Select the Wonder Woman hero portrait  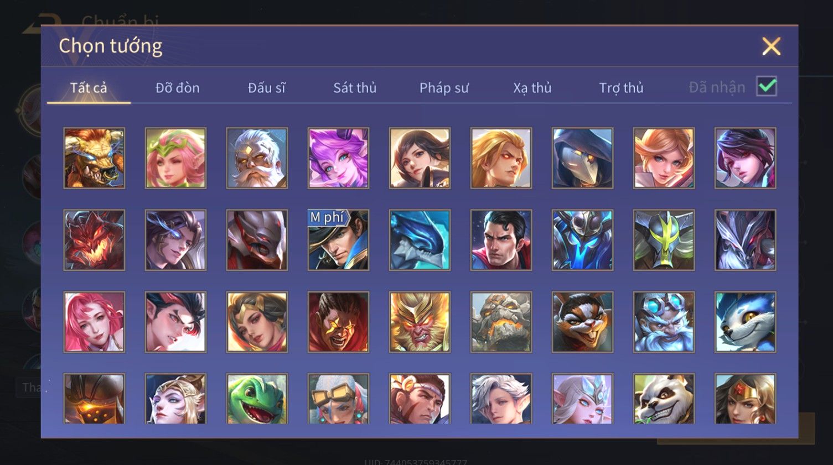pos(745,399)
